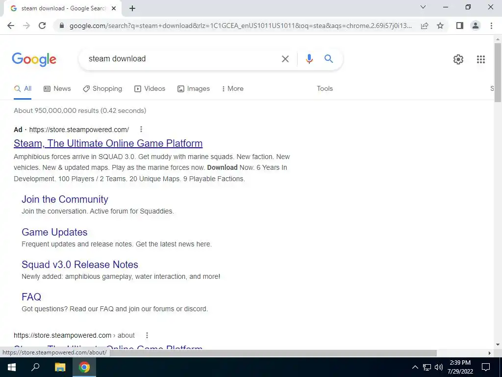Open Chrome's side panel
The height and width of the screenshot is (377, 502).
pos(460,26)
